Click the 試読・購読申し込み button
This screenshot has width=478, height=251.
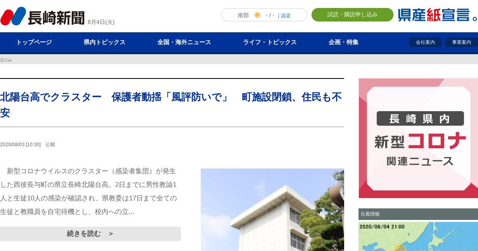353,15
